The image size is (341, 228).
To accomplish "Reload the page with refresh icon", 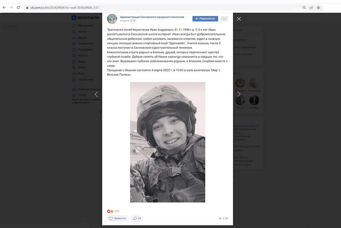I will [x=18, y=7].
